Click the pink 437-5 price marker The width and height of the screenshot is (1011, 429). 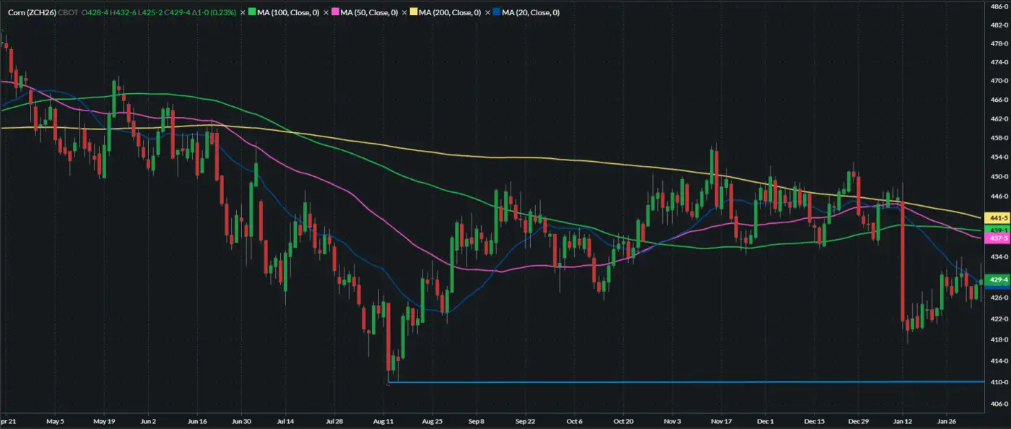coord(997,238)
